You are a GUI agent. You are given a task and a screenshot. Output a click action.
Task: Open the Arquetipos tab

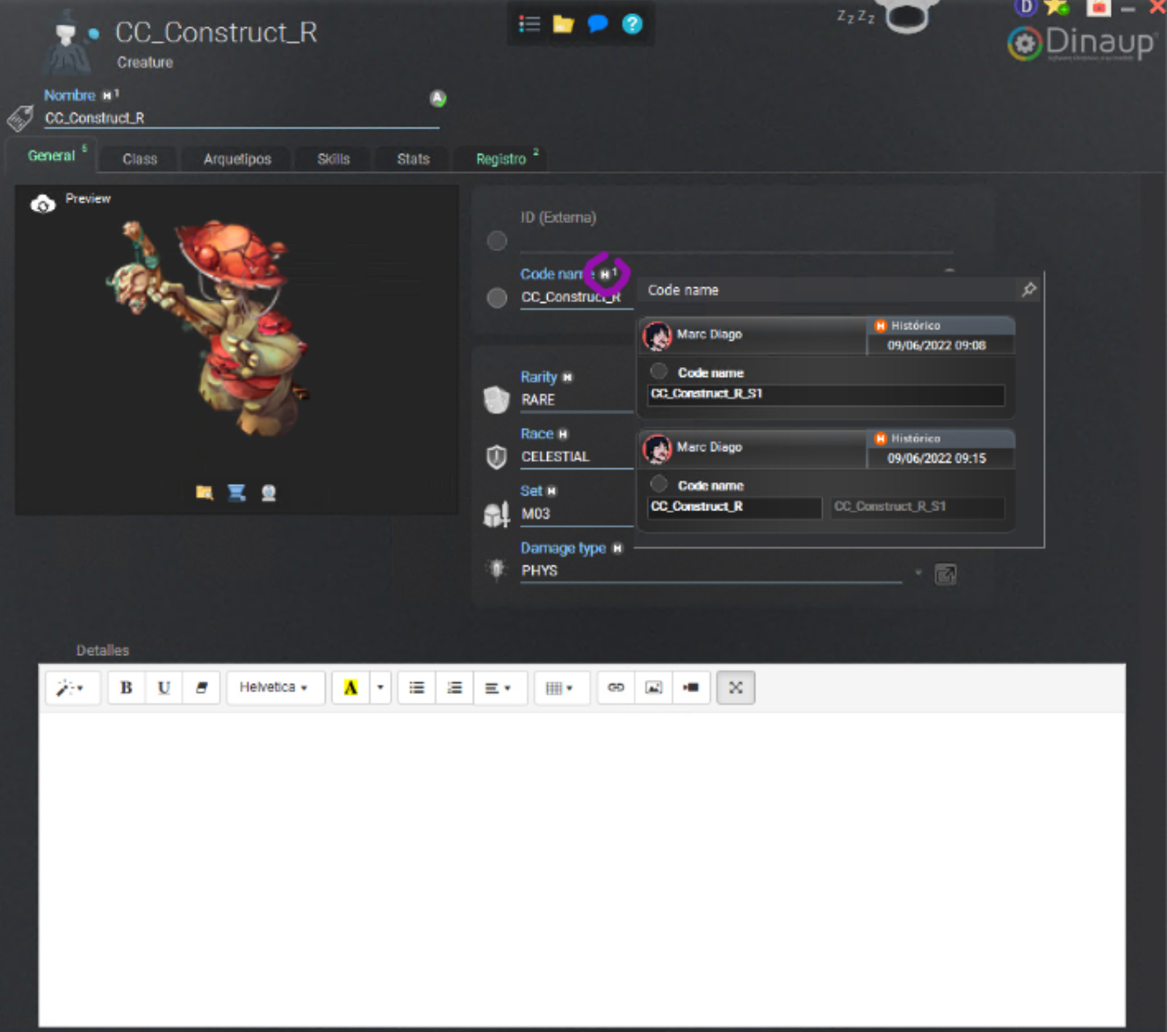(x=237, y=159)
